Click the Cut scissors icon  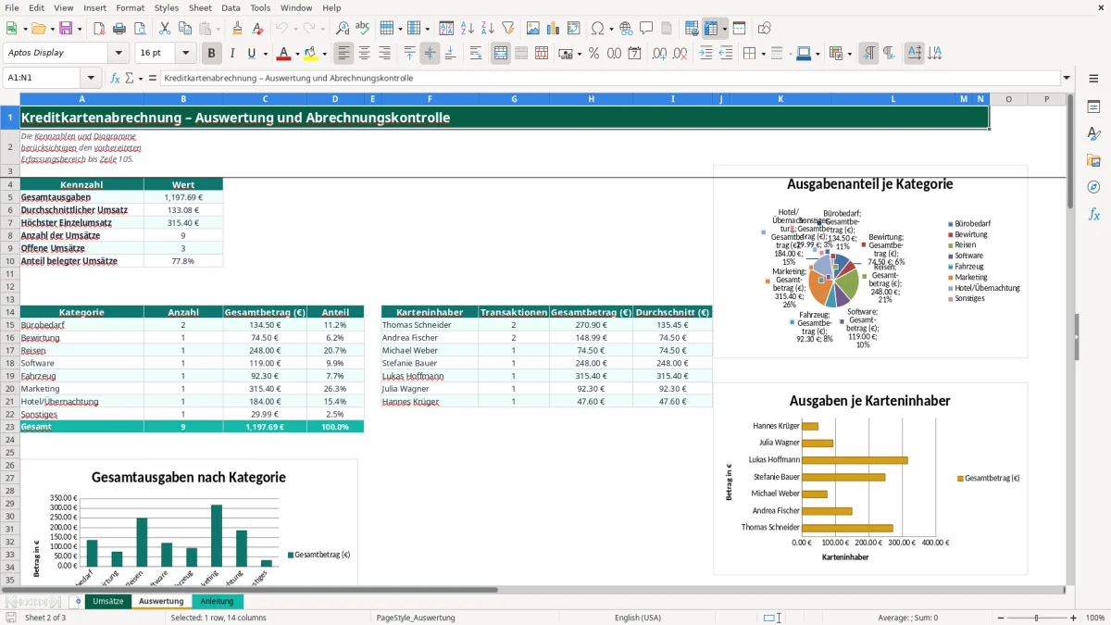(x=166, y=29)
